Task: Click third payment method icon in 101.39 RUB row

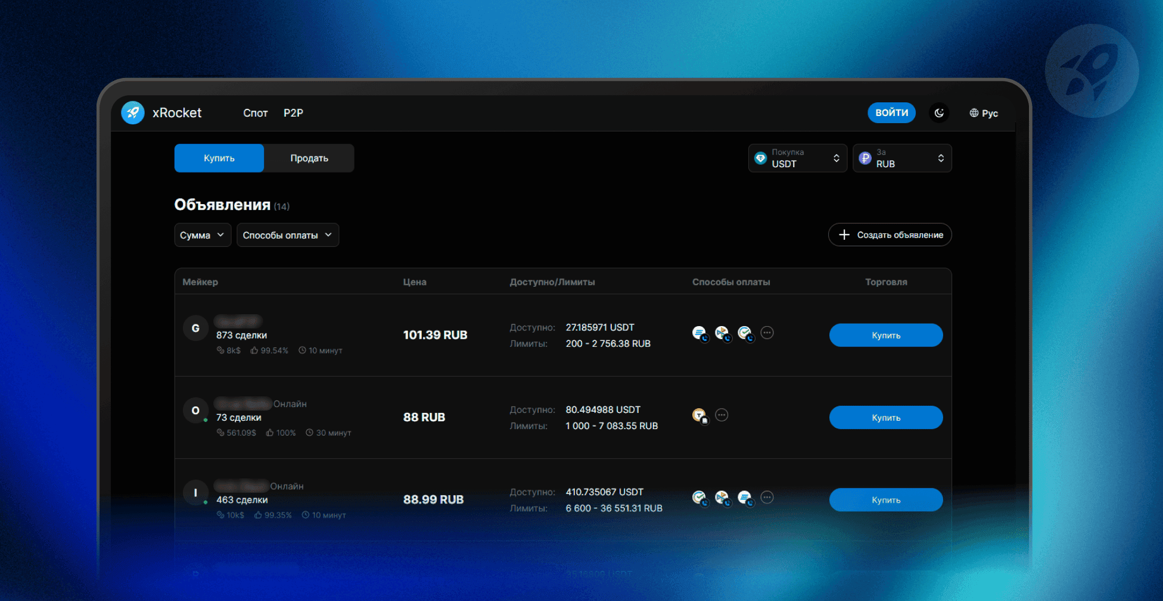Action: click(745, 333)
